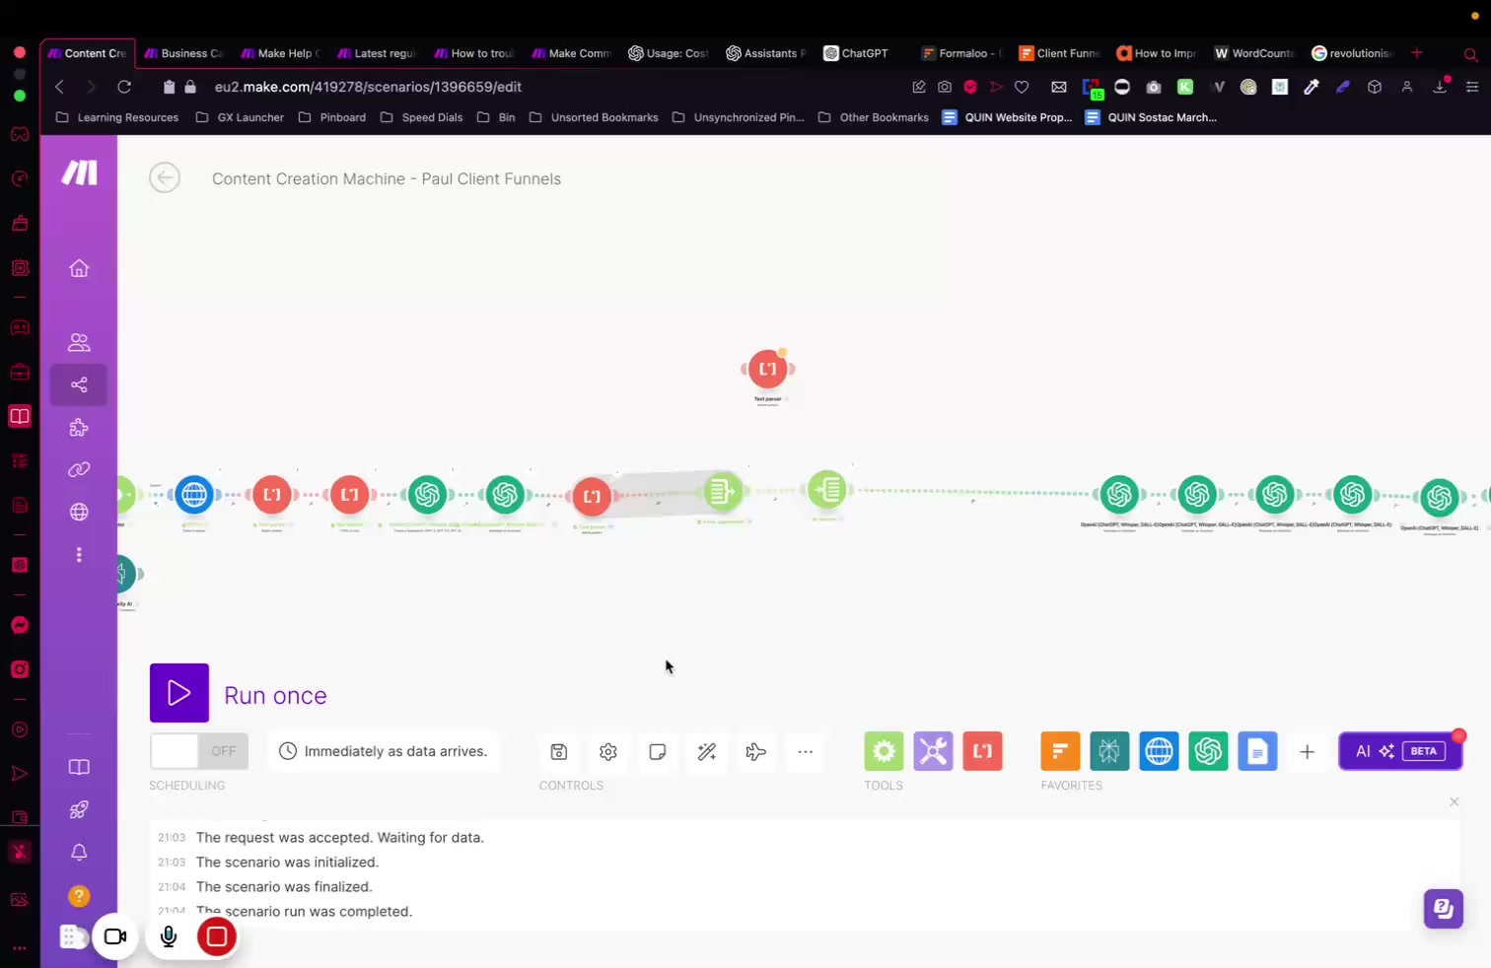Open the 'Immediately as data arrives' schedule setting

[384, 751]
